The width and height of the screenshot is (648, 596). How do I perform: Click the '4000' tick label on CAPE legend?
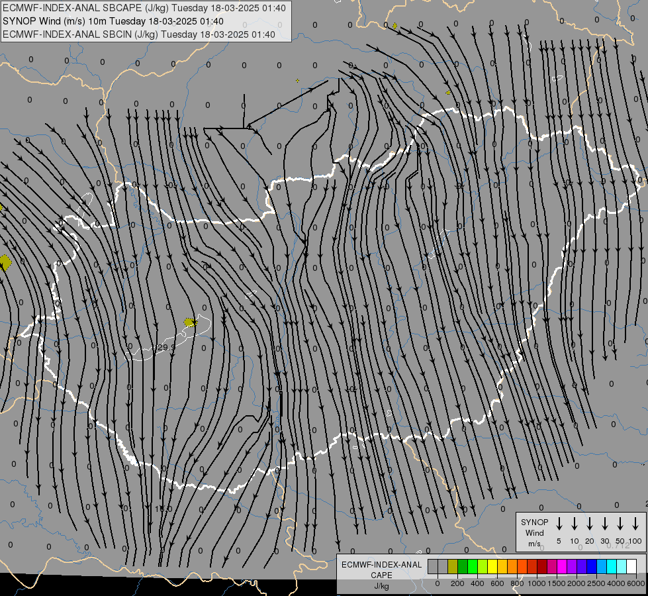(x=616, y=583)
